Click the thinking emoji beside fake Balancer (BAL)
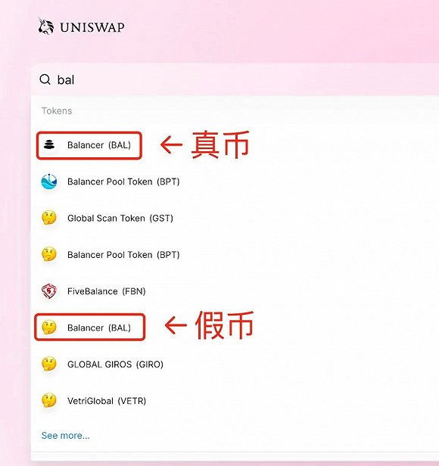This screenshot has width=439, height=466. point(49,328)
